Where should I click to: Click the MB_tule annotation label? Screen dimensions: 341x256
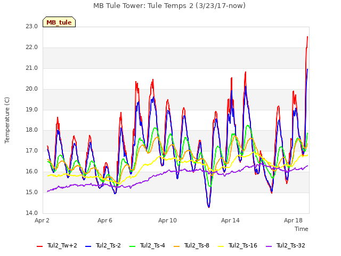59,22
